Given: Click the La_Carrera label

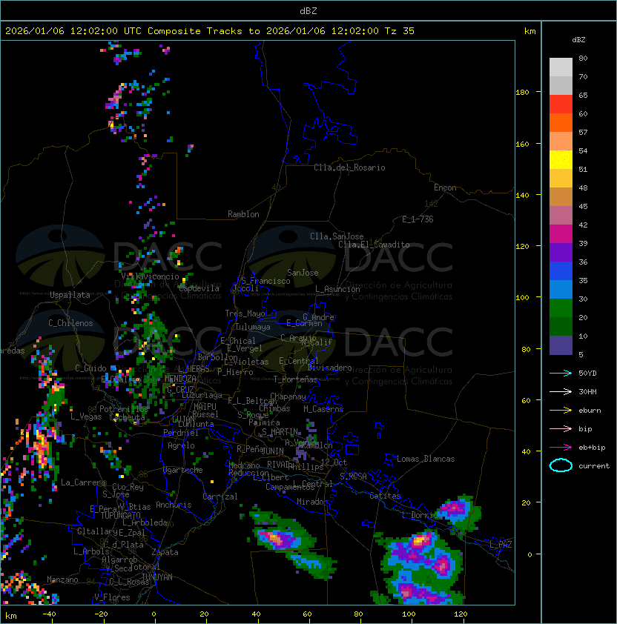Looking at the screenshot, I should (84, 482).
